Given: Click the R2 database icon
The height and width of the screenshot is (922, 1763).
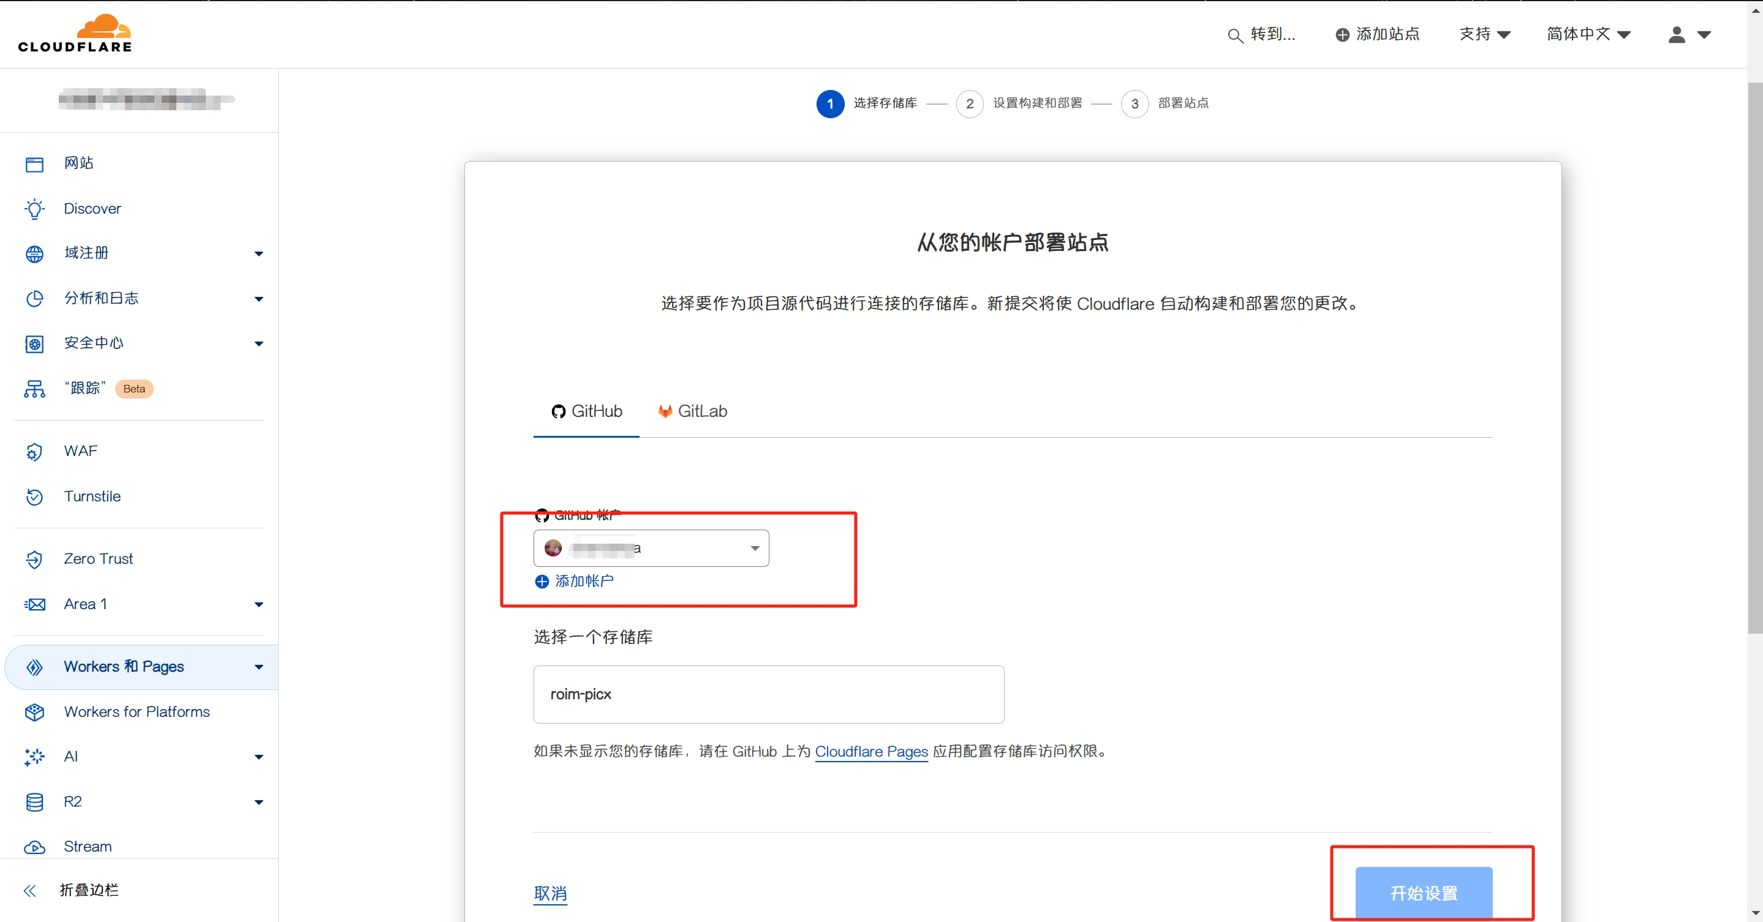Looking at the screenshot, I should pyautogui.click(x=34, y=801).
